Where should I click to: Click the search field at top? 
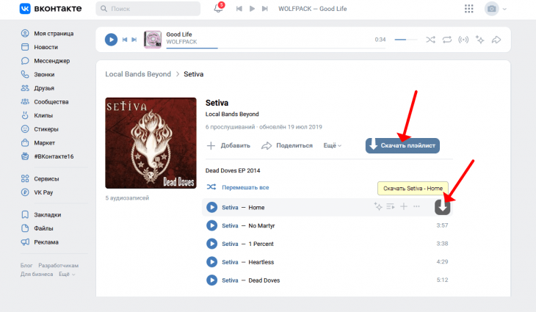point(148,9)
